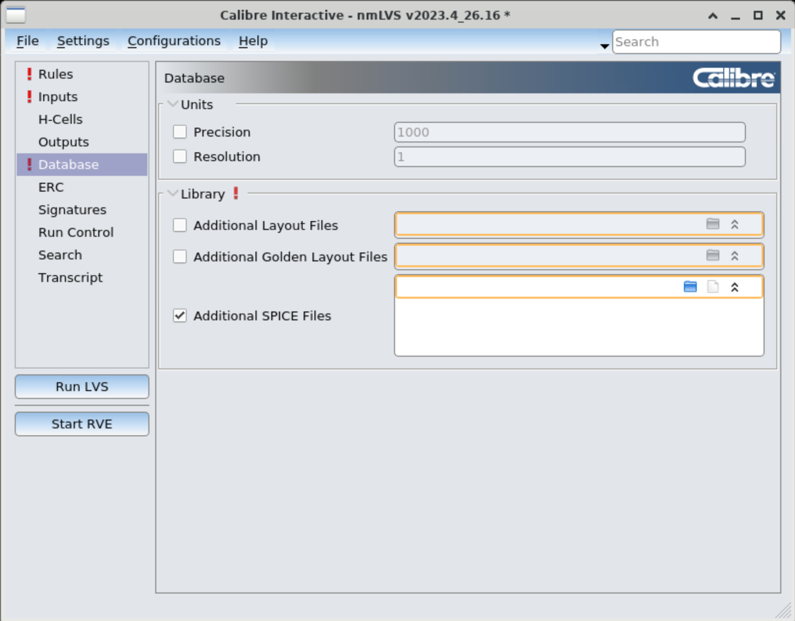Maximize the Calibre Interactive window
The height and width of the screenshot is (621, 795).
758,16
